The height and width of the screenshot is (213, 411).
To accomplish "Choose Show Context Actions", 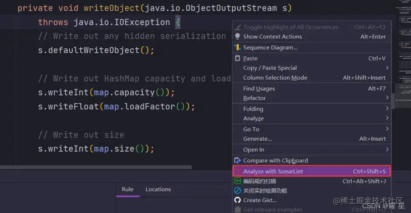I will [312, 37].
